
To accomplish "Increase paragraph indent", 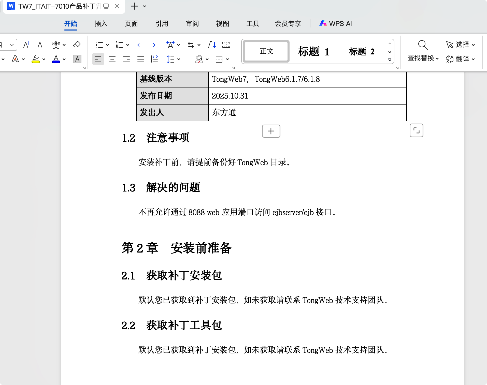I will pos(155,45).
